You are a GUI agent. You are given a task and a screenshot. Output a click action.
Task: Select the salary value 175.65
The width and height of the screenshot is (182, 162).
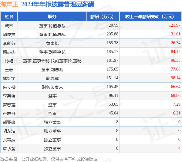point(112,69)
